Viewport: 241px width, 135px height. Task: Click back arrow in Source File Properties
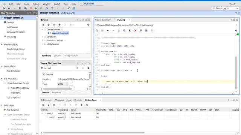point(77,68)
